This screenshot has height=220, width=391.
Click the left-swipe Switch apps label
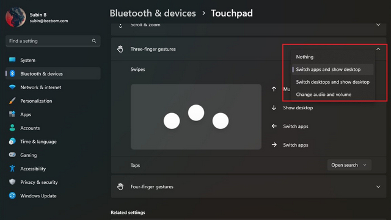click(x=296, y=127)
